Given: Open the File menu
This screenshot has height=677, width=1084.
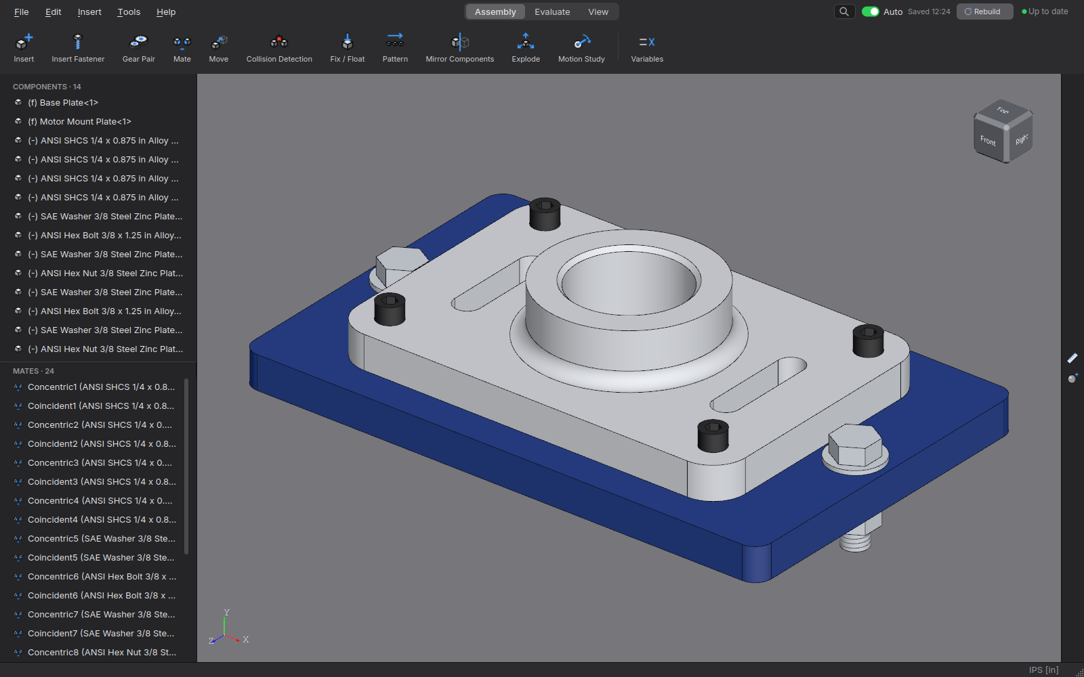Looking at the screenshot, I should point(22,12).
